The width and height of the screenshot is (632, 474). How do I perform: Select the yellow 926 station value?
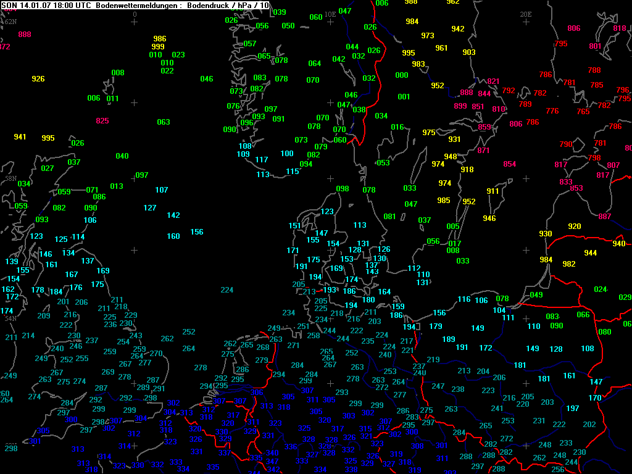[x=38, y=79]
